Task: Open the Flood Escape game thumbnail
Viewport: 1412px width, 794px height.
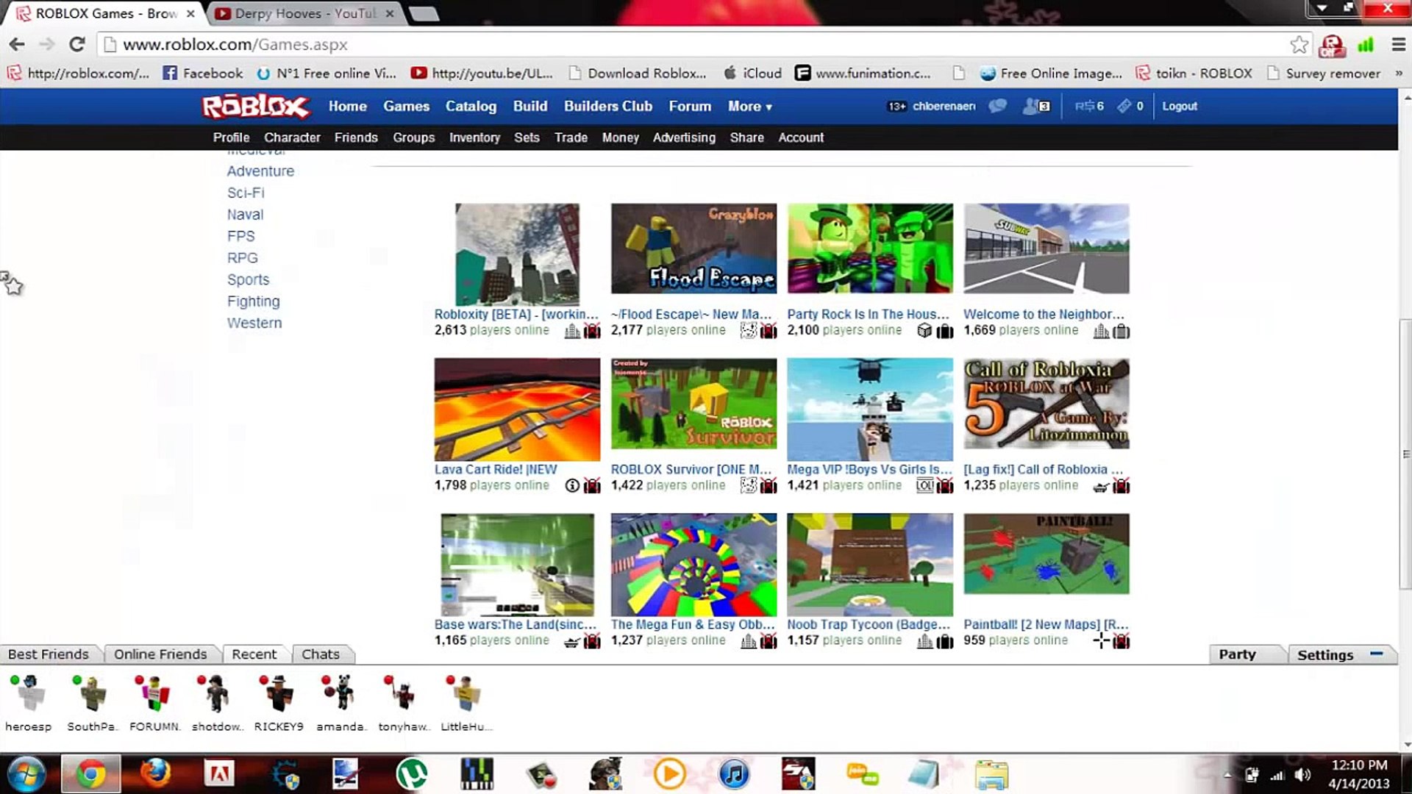Action: (x=693, y=248)
